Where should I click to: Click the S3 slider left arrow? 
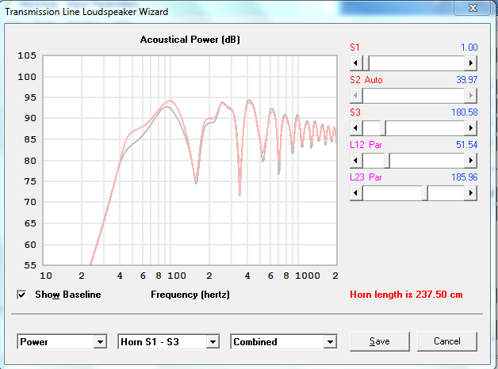[356, 128]
